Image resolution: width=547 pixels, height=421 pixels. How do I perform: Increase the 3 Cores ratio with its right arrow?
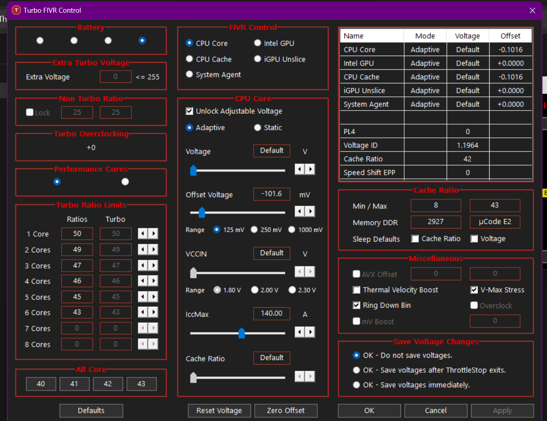(x=153, y=265)
